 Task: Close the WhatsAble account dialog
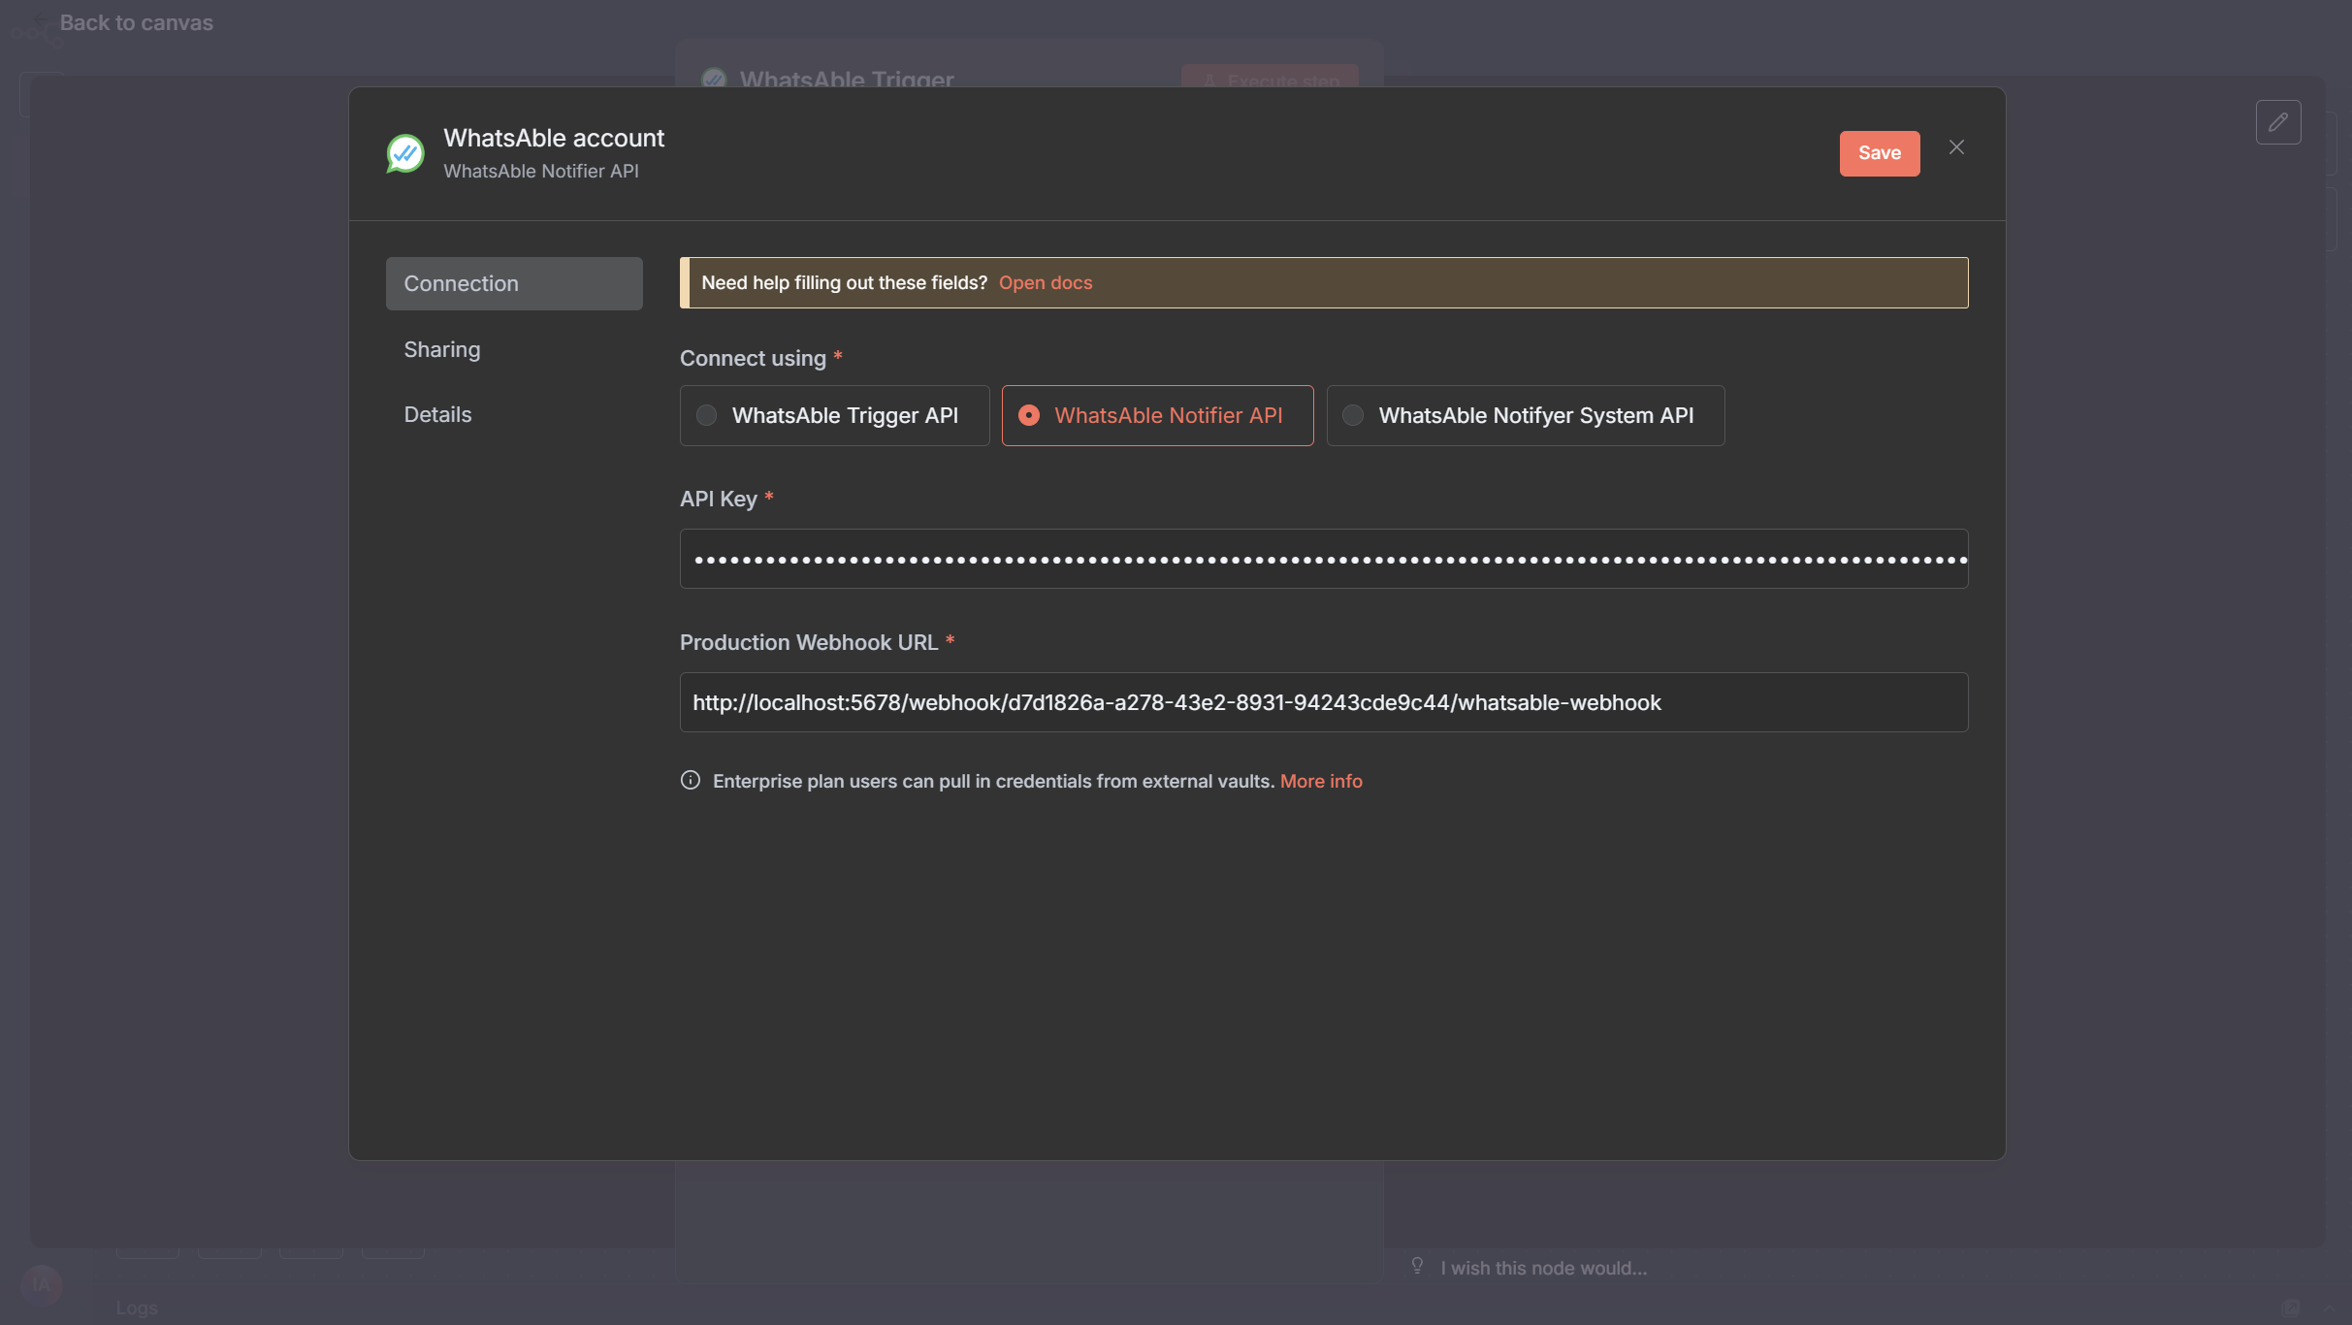point(1956,147)
